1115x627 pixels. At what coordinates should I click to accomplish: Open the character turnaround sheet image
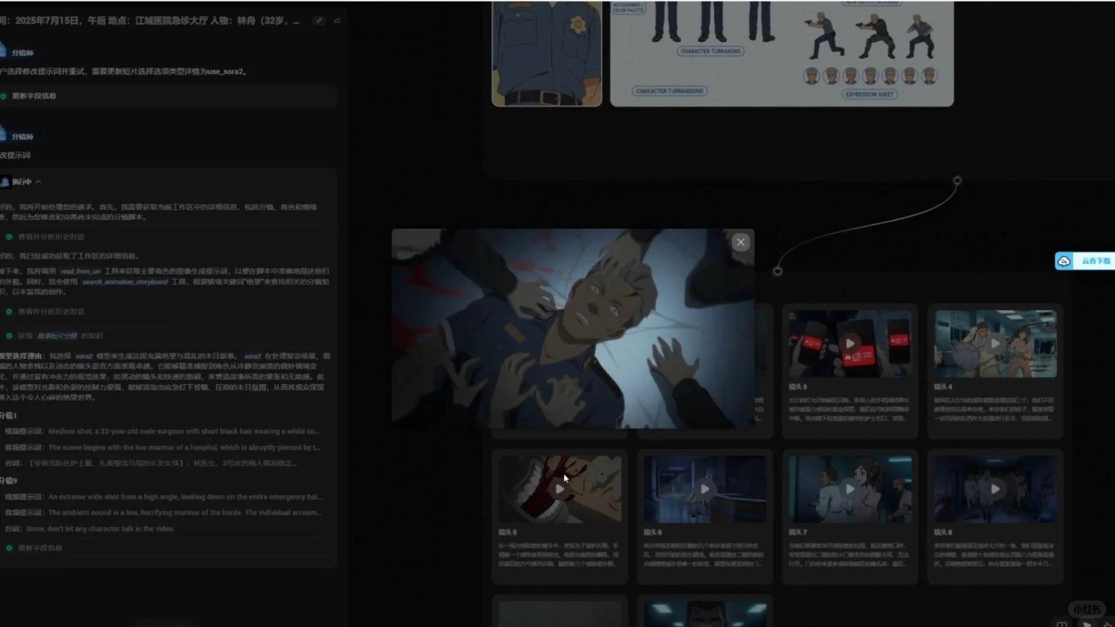coord(781,53)
